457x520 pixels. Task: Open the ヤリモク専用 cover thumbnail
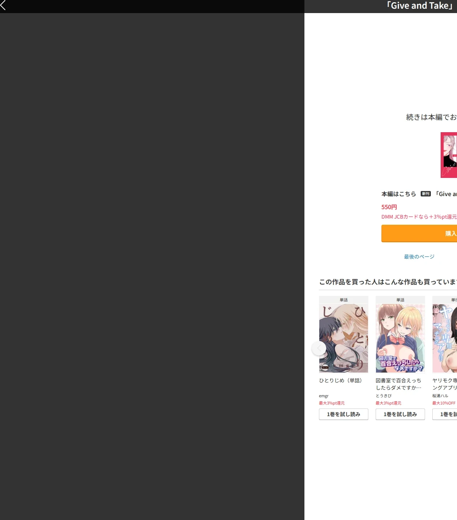tap(445, 338)
